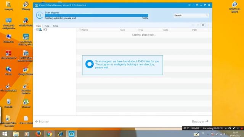Click the "Scan stopped" status text
The image size is (244, 137).
52,13
